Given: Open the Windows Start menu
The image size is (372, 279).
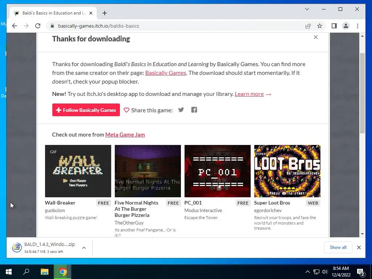Looking at the screenshot, I should pos(9,272).
